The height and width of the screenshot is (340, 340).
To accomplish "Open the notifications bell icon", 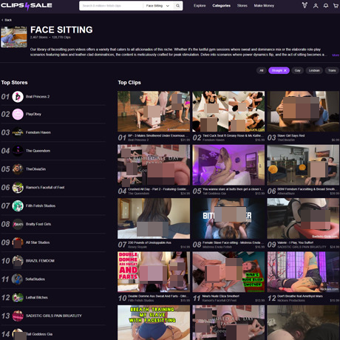I will 326,6.
